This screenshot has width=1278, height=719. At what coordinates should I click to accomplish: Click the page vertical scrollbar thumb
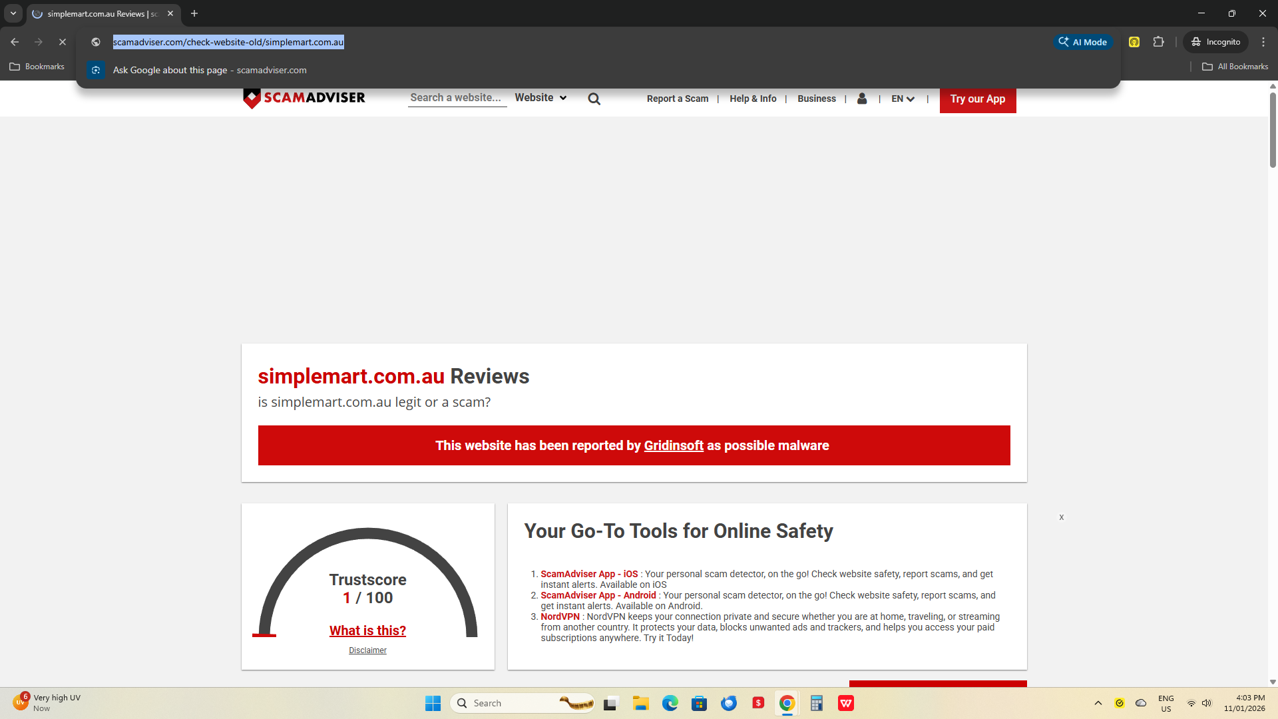click(1273, 130)
